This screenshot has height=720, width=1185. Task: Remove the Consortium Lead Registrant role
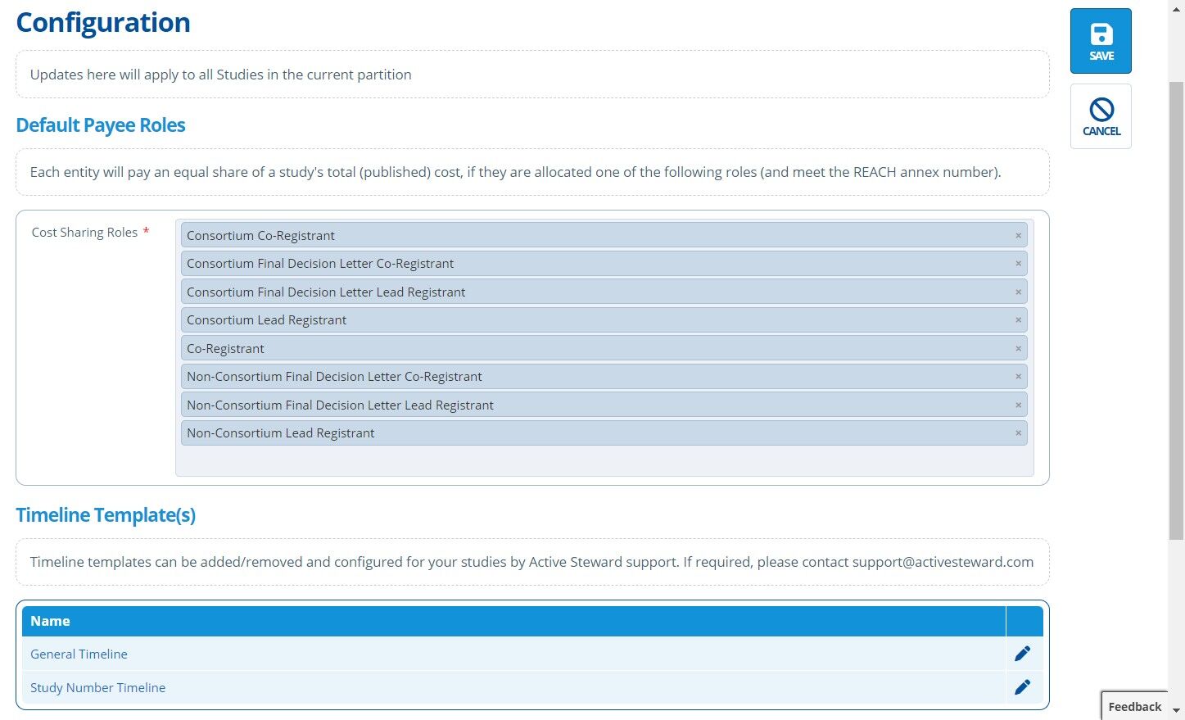pos(1019,320)
